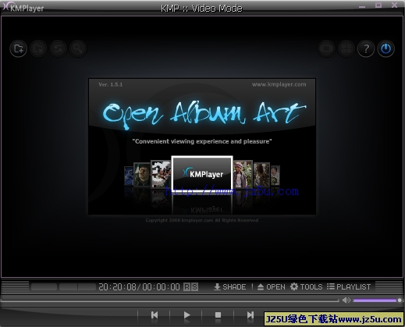
Task: Skip to the previous track
Action: click(x=155, y=315)
